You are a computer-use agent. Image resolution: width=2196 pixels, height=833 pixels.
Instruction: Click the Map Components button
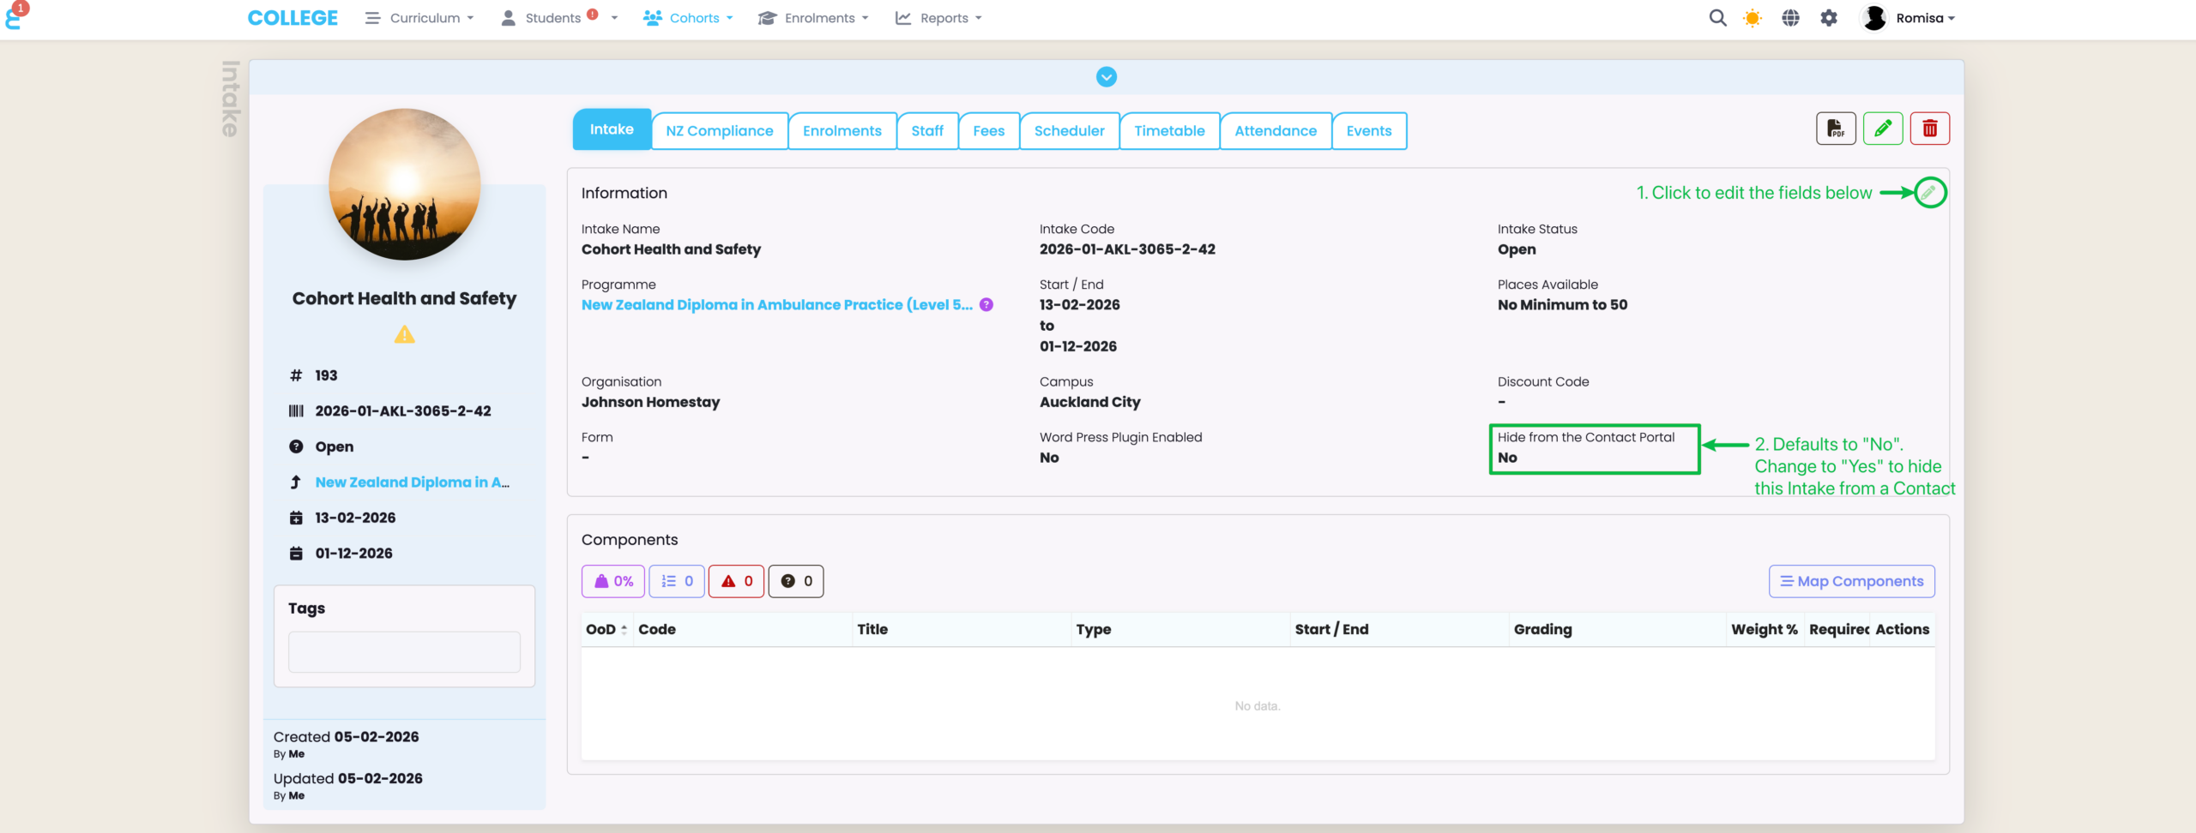[1851, 581]
